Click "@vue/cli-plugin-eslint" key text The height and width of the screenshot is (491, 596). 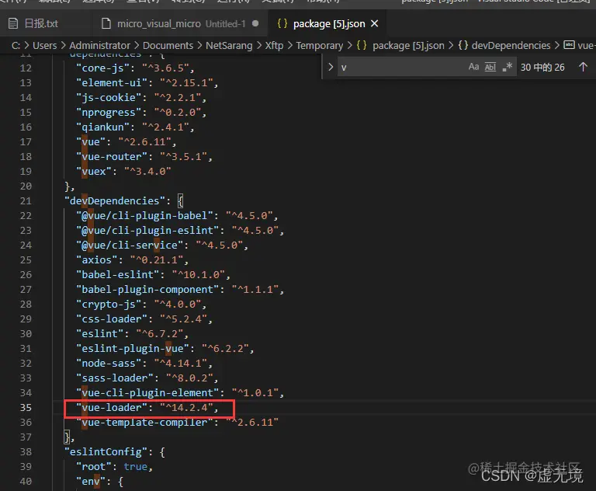147,231
